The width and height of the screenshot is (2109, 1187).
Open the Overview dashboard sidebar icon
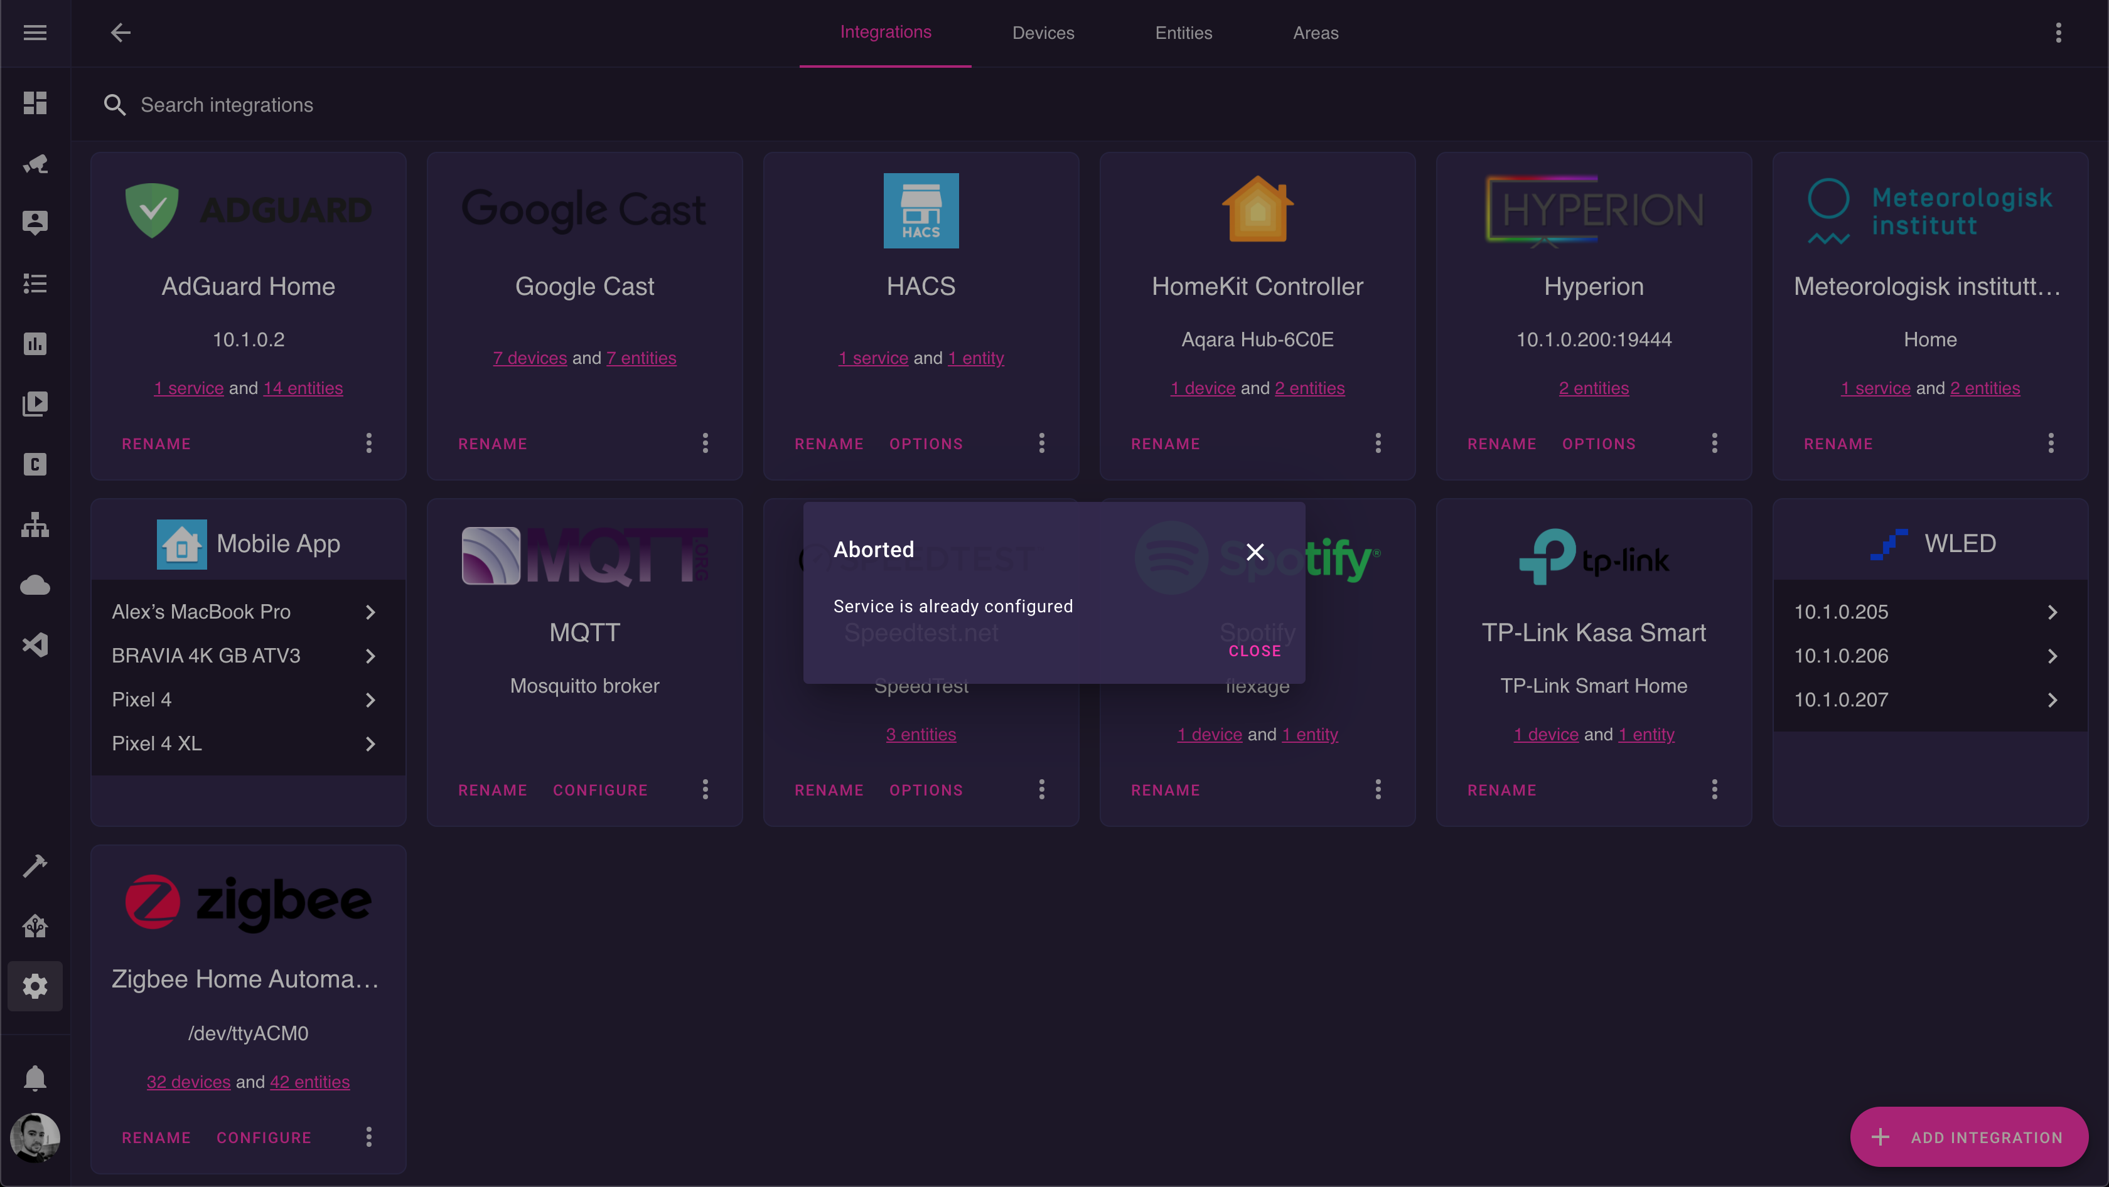pyautogui.click(x=35, y=103)
